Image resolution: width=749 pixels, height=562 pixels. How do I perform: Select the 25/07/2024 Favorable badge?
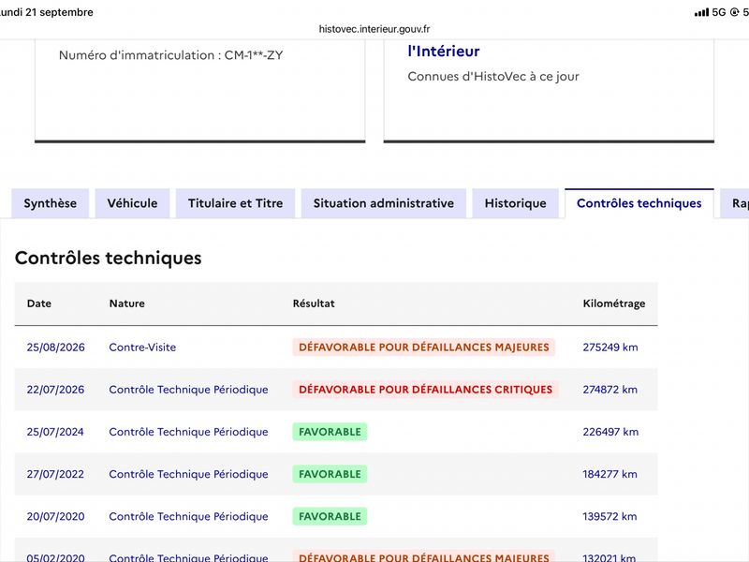[x=330, y=432]
